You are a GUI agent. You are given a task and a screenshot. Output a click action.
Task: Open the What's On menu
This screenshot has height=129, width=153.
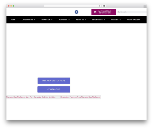coord(46,20)
